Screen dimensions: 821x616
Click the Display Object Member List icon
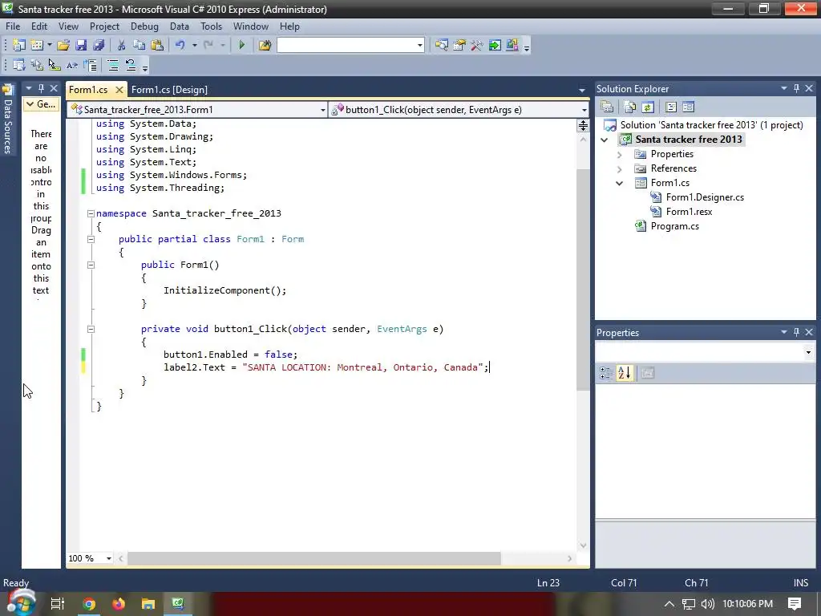[x=19, y=66]
